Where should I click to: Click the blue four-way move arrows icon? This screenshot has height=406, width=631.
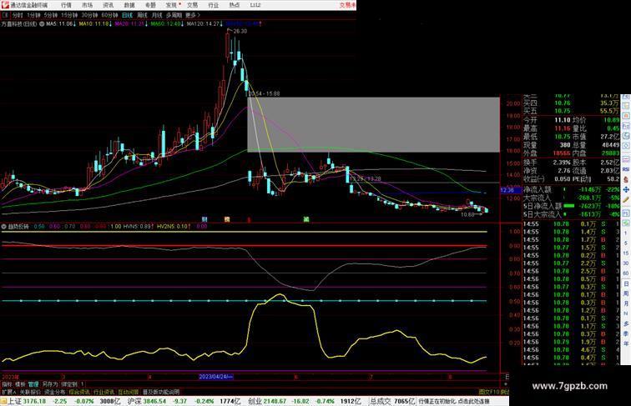click(626, 189)
